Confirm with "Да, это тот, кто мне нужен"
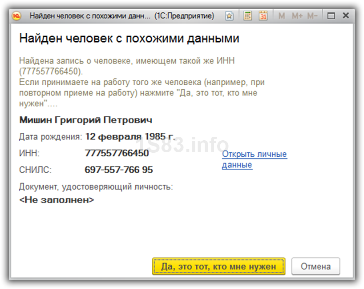 [x=218, y=266]
